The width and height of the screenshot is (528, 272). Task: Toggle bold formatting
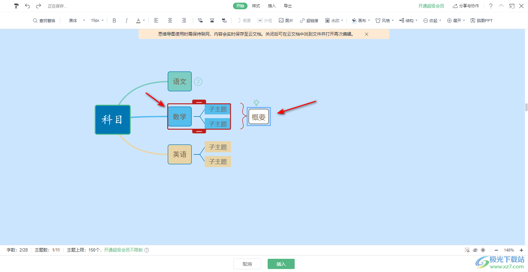114,20
